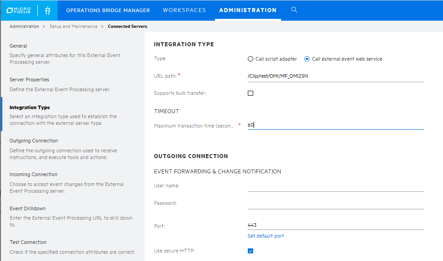
Task: Click Event Forwarding & Change Notification heading
Action: (x=218, y=172)
